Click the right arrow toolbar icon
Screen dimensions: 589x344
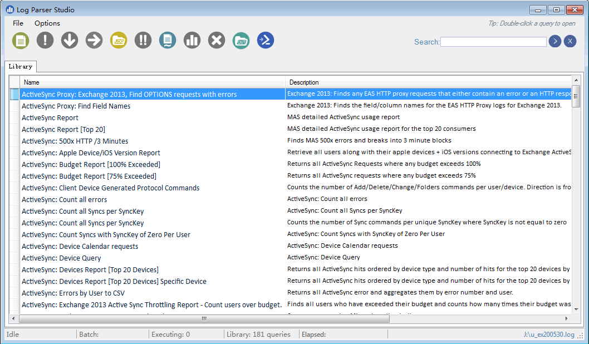(x=94, y=40)
